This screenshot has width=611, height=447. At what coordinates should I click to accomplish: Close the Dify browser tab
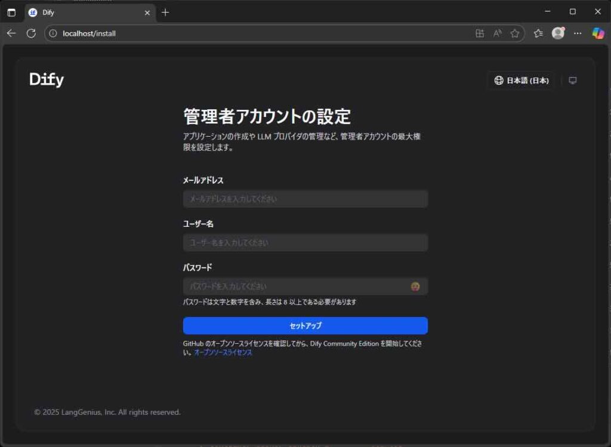pos(147,13)
